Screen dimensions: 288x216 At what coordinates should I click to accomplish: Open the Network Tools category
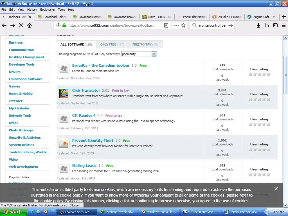click(20, 116)
